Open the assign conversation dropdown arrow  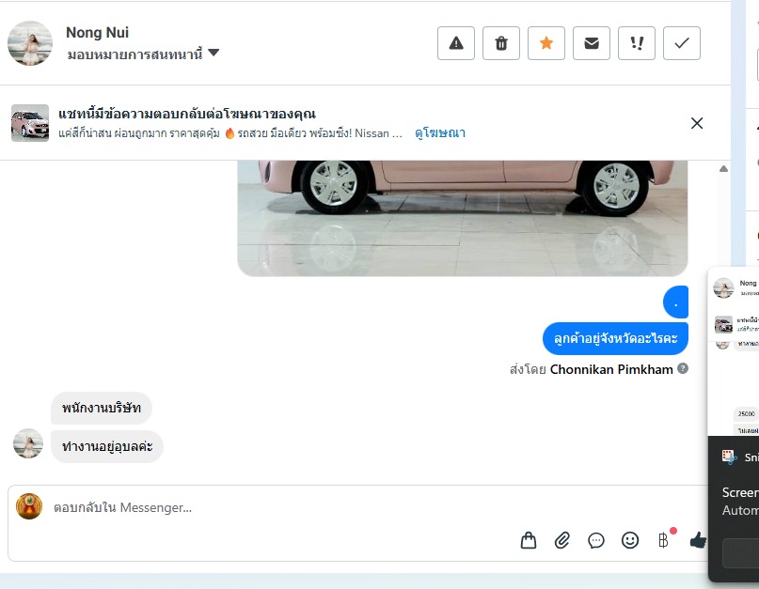click(213, 53)
